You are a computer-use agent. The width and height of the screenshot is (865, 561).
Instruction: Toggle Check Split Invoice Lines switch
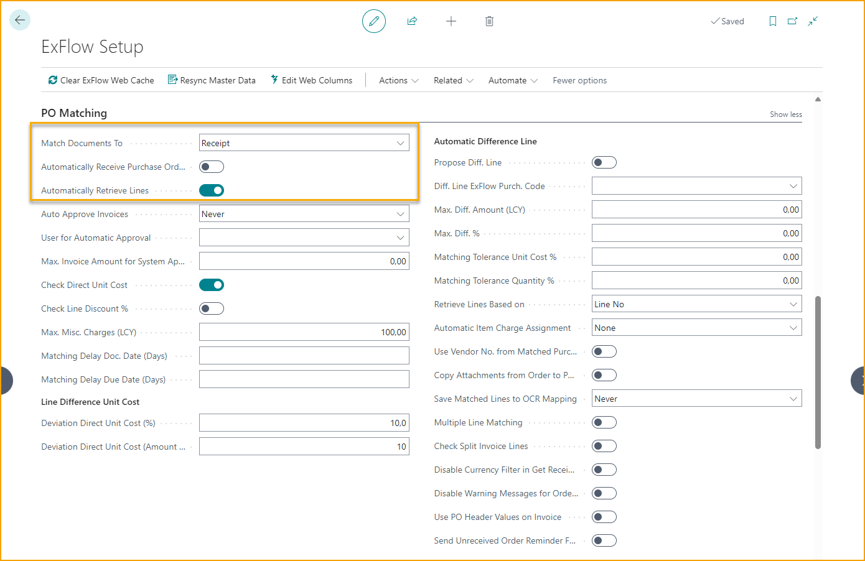click(x=604, y=446)
